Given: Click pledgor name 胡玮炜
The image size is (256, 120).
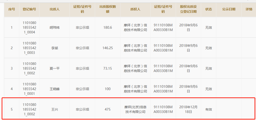Looking at the screenshot, I should pos(55,28).
